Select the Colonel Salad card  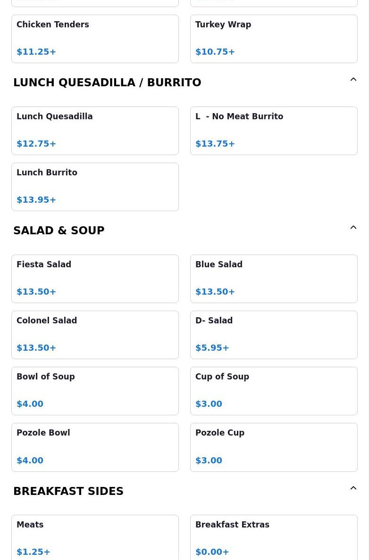(95, 335)
